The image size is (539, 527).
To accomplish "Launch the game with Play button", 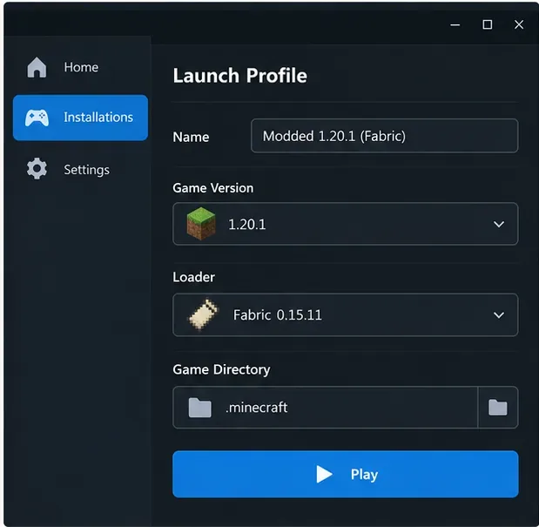I will pos(345,474).
